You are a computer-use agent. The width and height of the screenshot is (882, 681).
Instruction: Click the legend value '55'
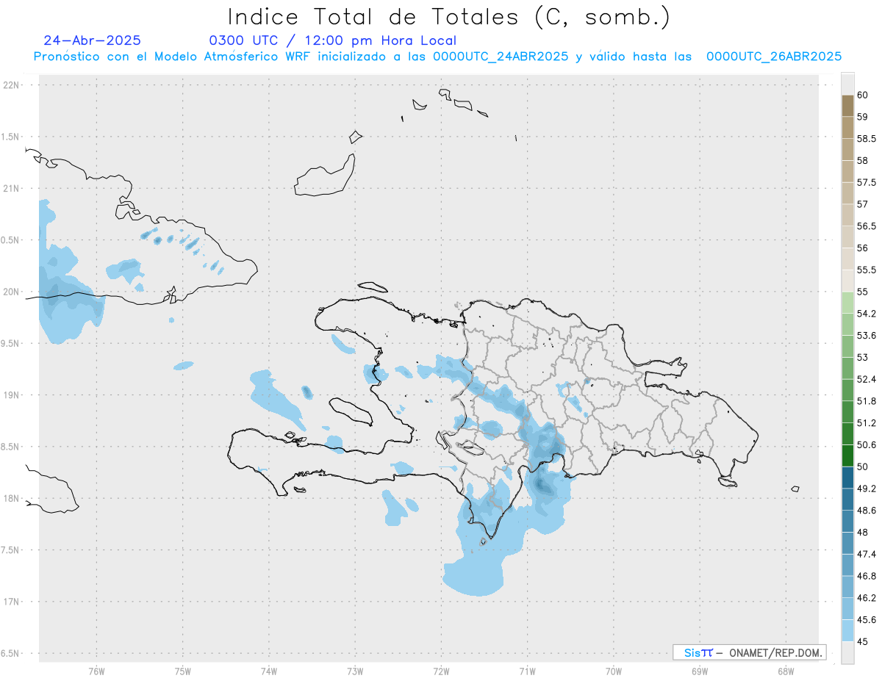coord(863,292)
